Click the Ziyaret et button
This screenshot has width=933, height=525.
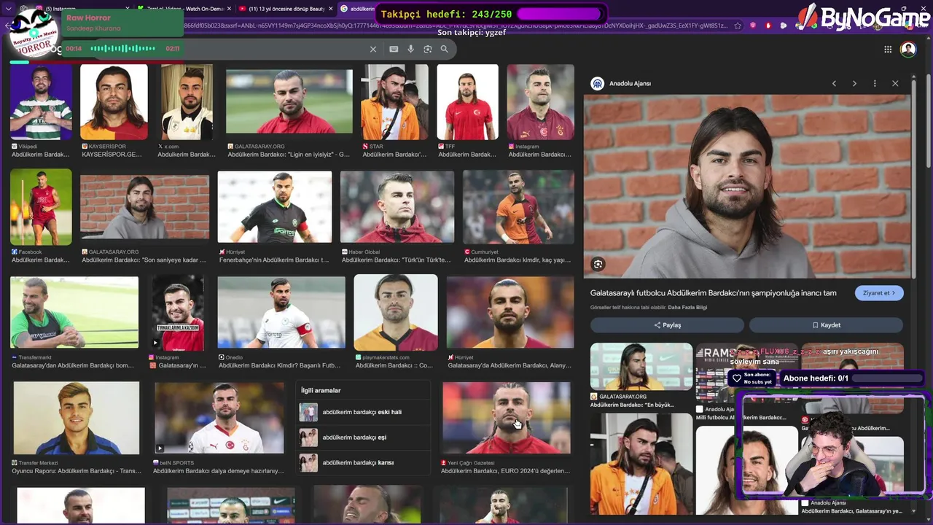[x=880, y=293]
